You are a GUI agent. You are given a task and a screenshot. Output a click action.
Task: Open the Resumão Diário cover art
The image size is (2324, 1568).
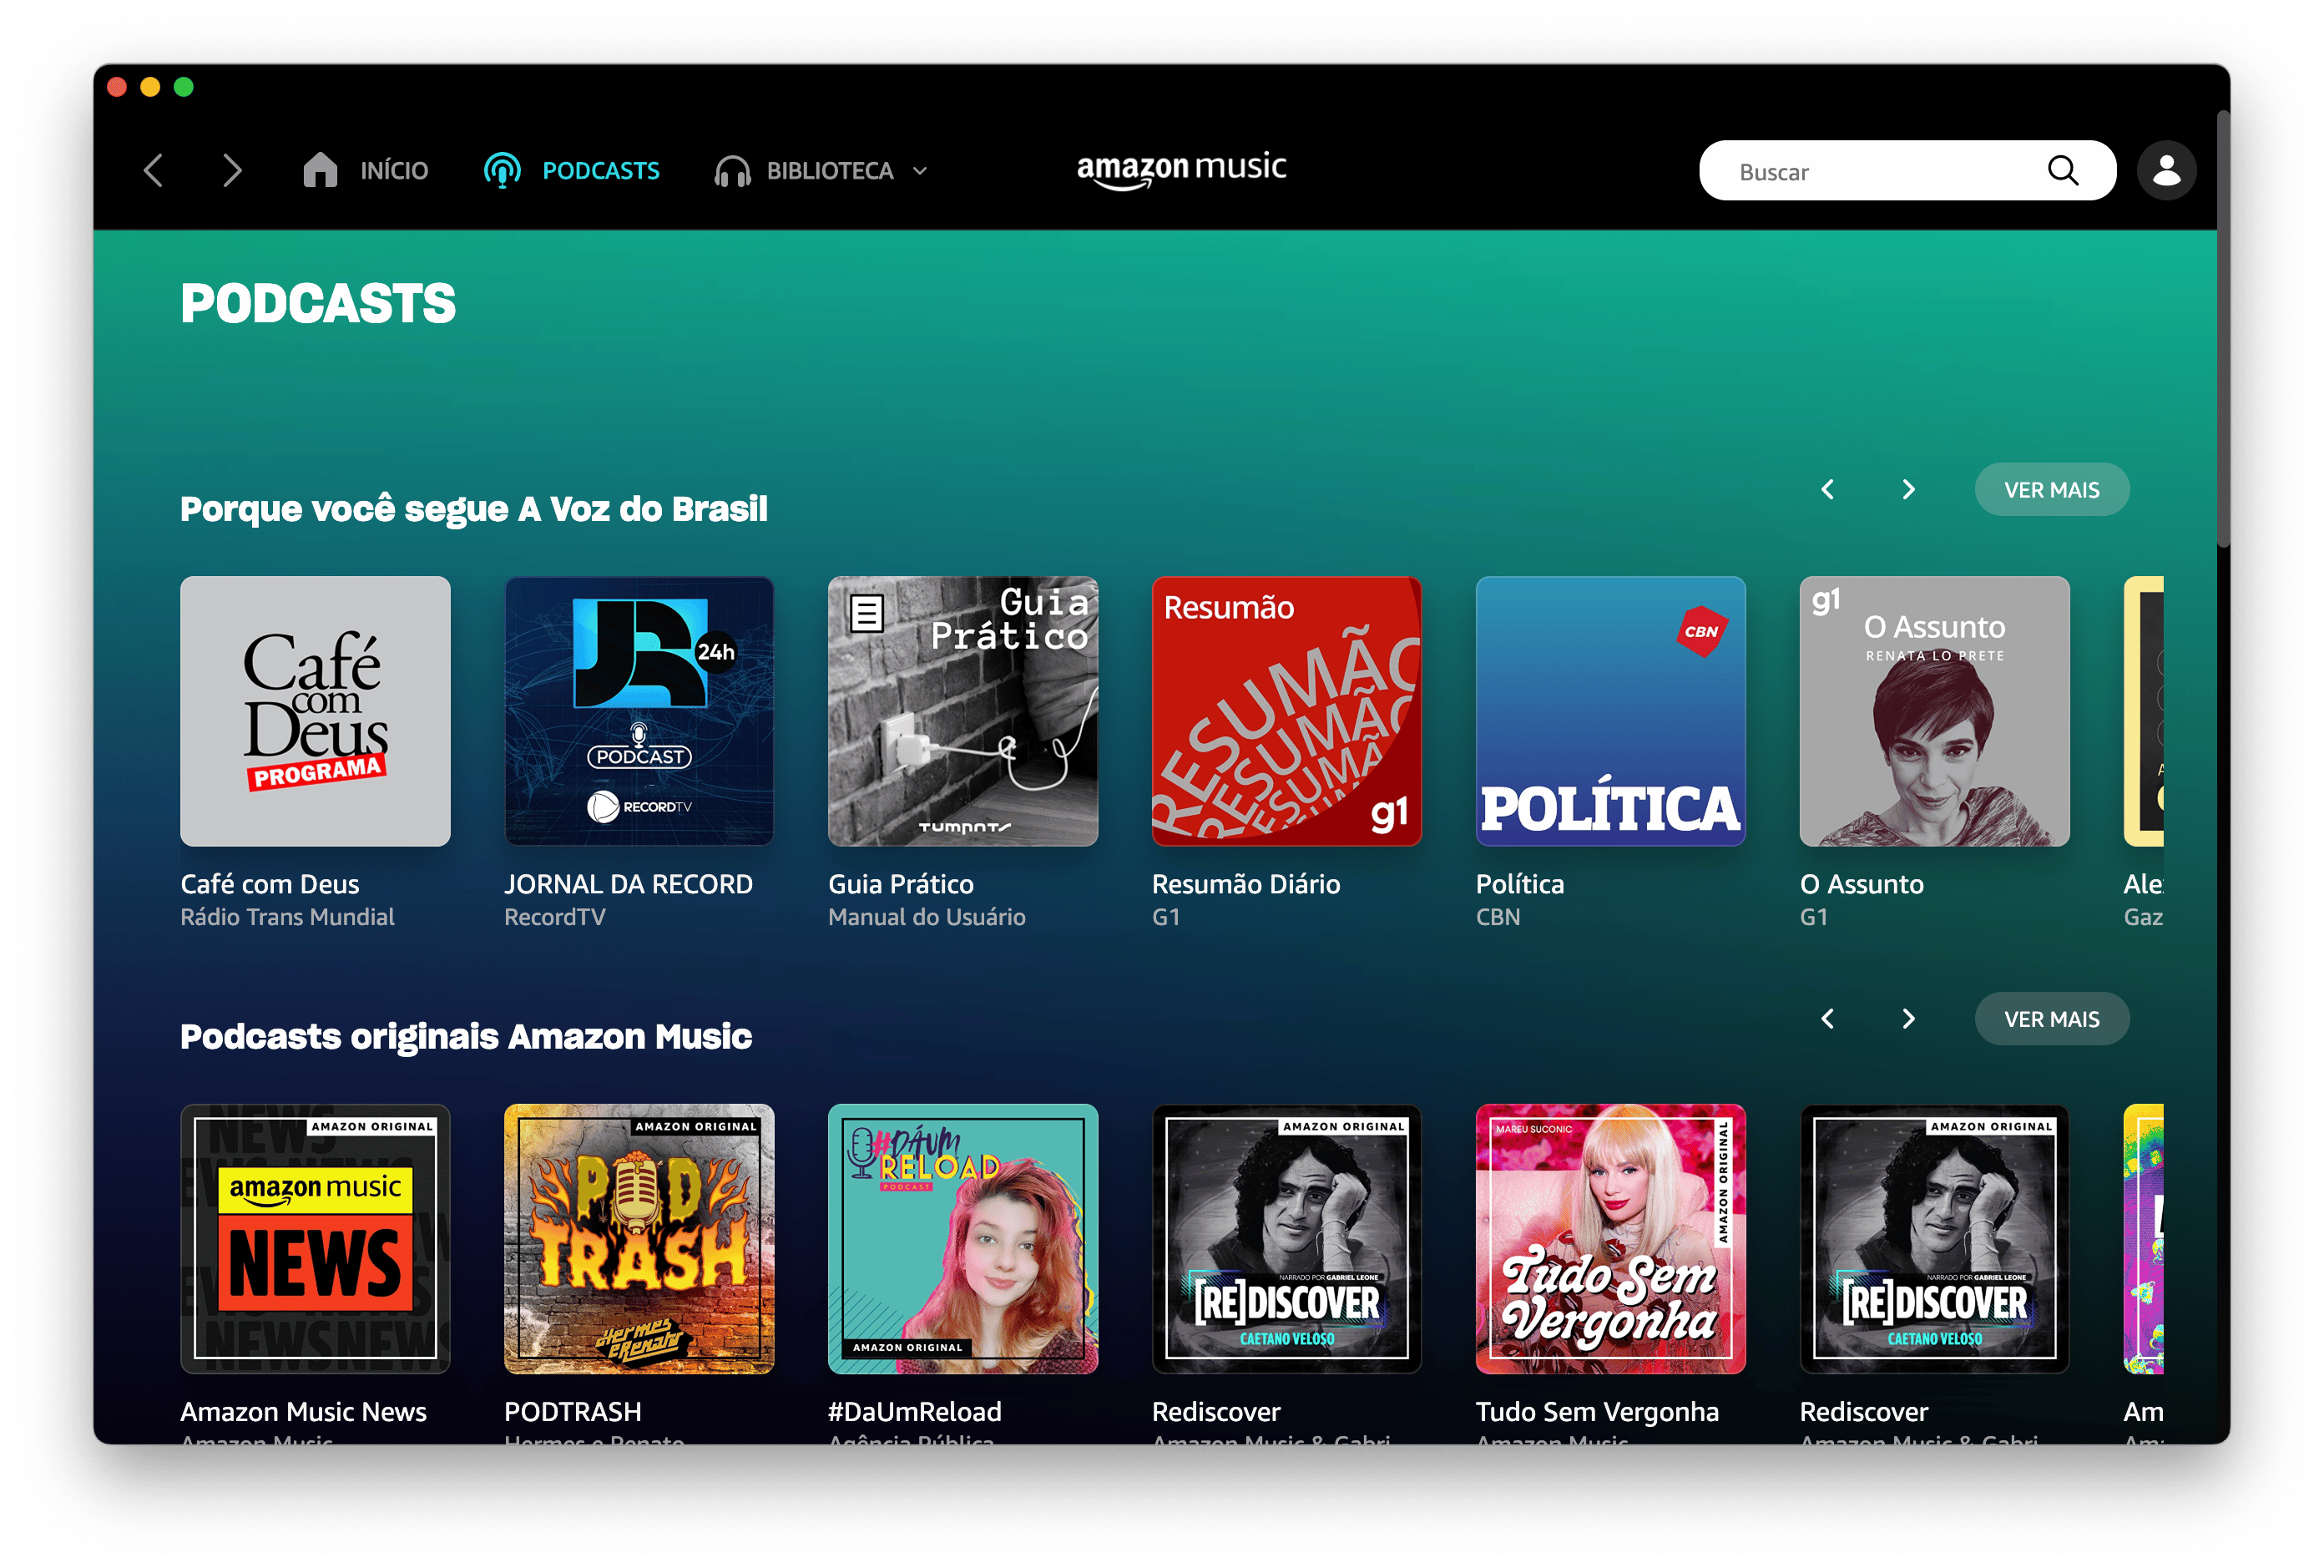click(1286, 711)
